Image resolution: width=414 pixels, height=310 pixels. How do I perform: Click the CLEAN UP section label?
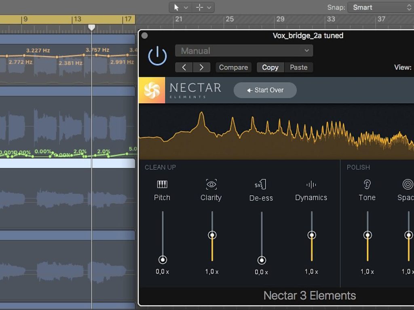(x=160, y=168)
